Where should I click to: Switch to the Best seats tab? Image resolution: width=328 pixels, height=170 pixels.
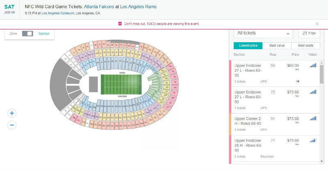click(x=305, y=45)
